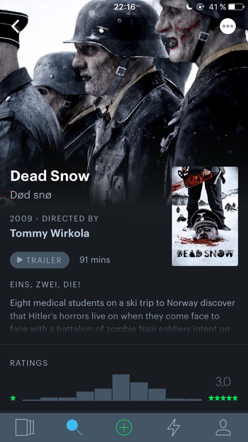Tap the green plus add button
This screenshot has height=442, width=248.
pos(124,427)
